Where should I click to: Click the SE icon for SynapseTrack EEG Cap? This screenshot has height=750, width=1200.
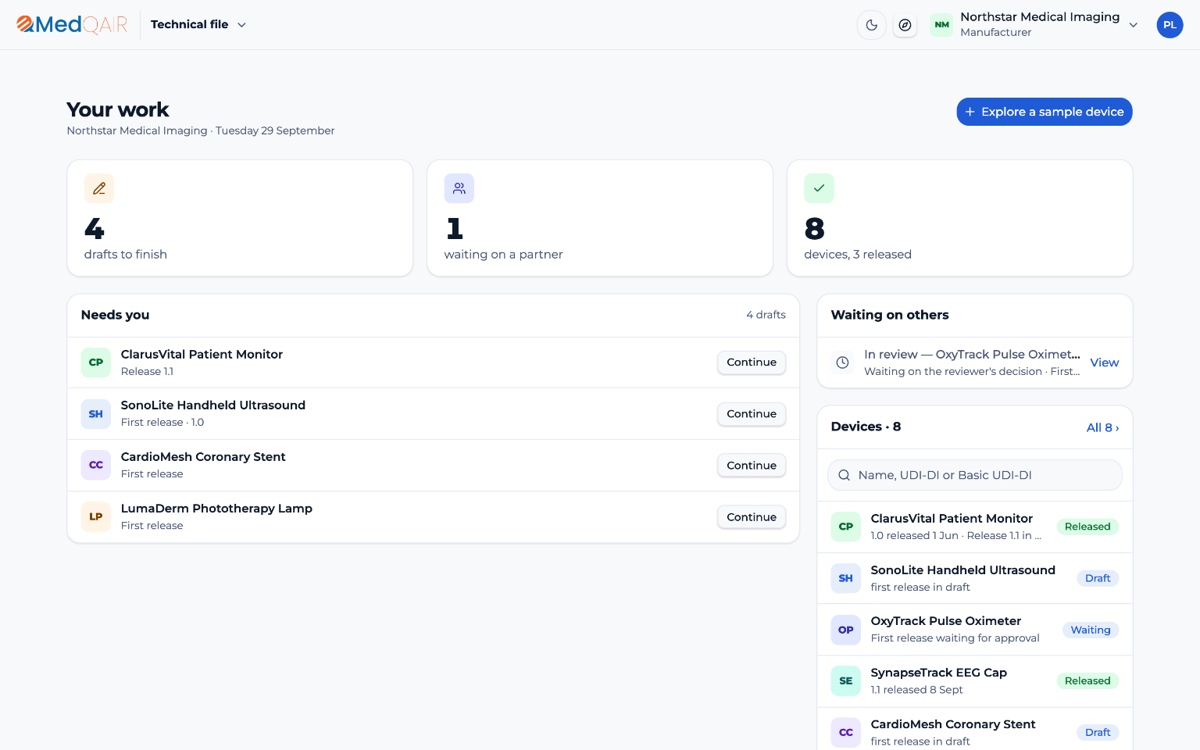click(845, 680)
